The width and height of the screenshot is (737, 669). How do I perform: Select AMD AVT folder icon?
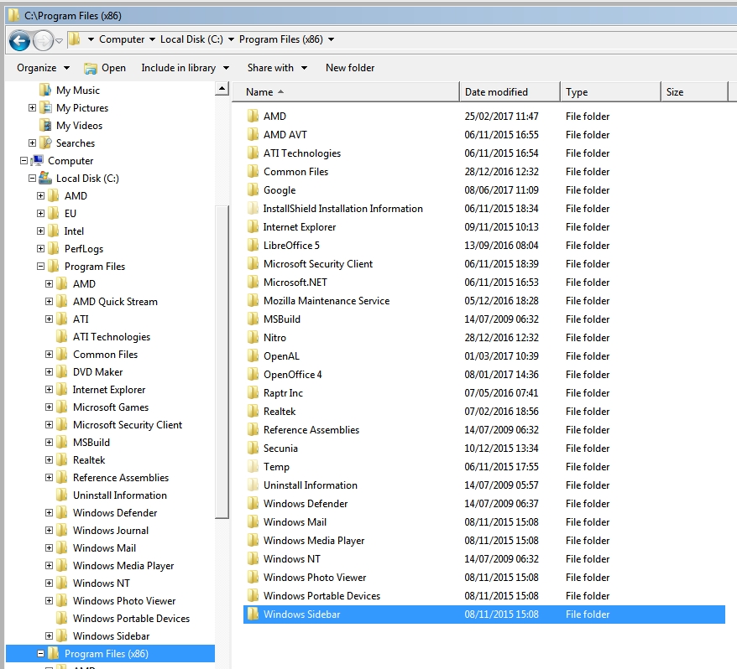[x=253, y=134]
